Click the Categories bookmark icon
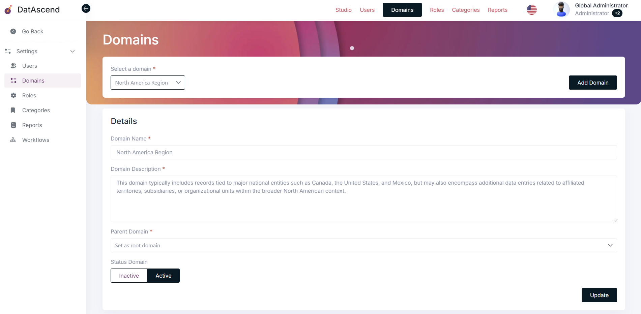641x314 pixels. pyautogui.click(x=13, y=110)
